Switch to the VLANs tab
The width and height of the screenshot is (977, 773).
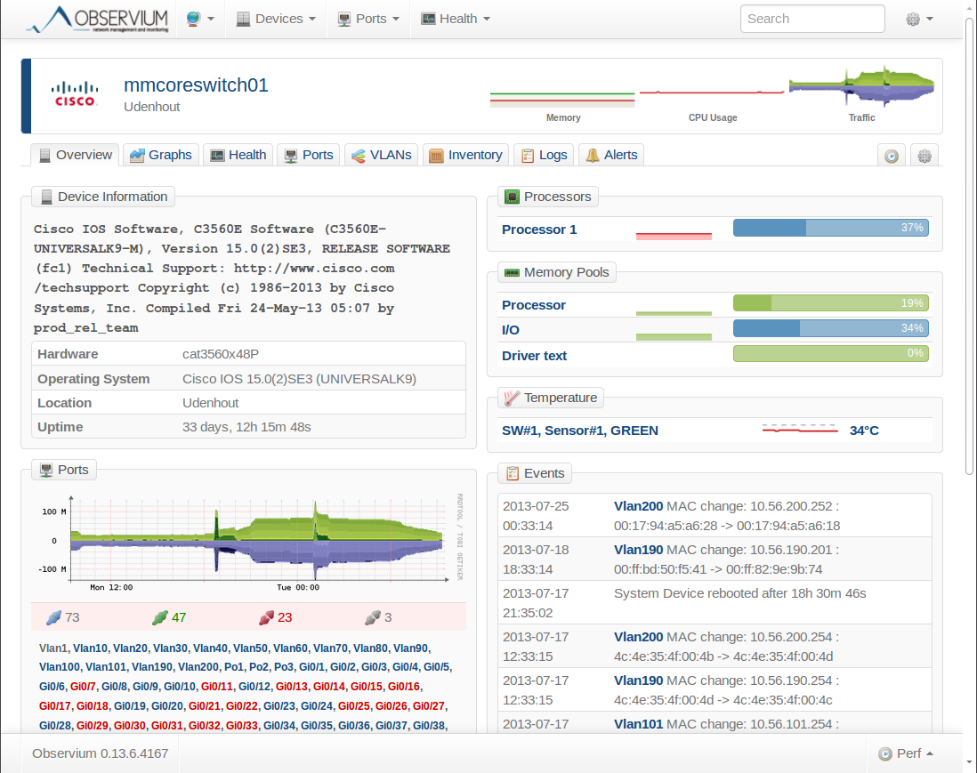(382, 155)
